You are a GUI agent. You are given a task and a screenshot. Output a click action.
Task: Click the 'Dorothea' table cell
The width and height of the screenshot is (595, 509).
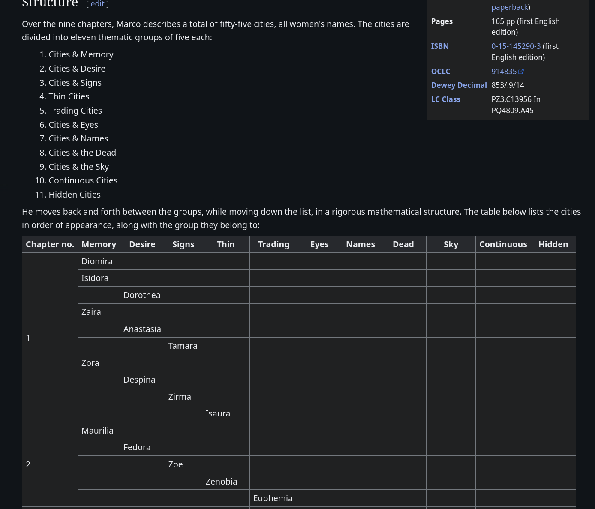pyautogui.click(x=142, y=295)
